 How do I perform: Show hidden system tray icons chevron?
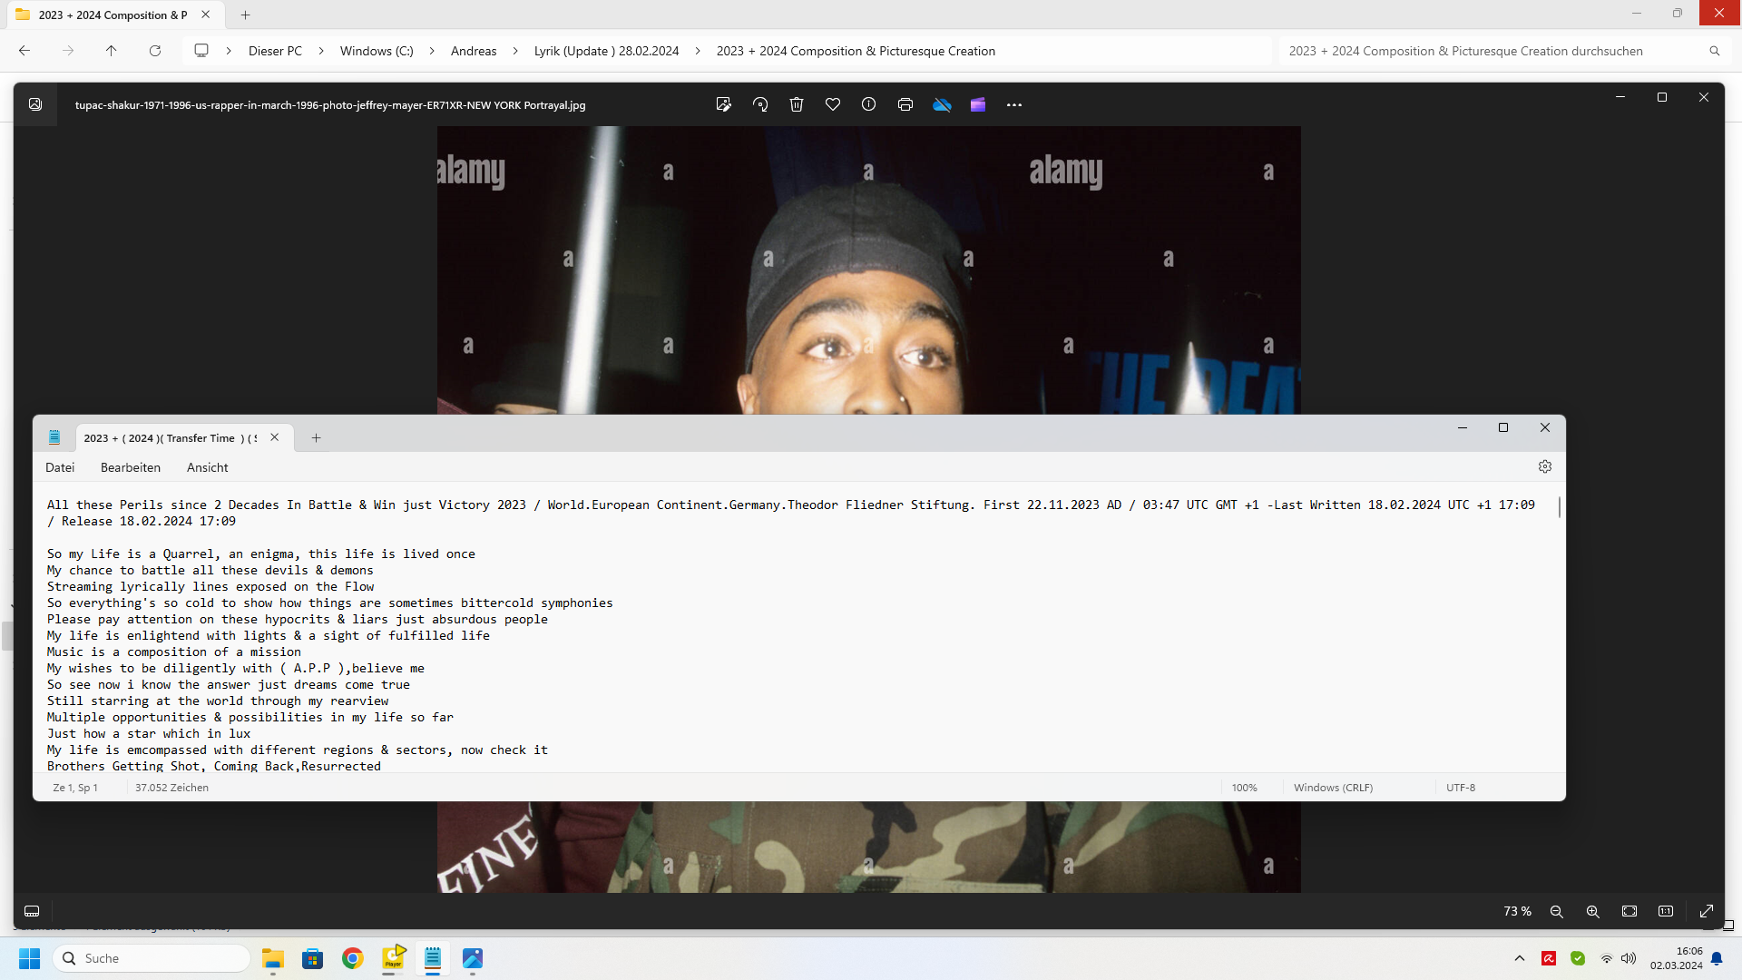coord(1520,958)
